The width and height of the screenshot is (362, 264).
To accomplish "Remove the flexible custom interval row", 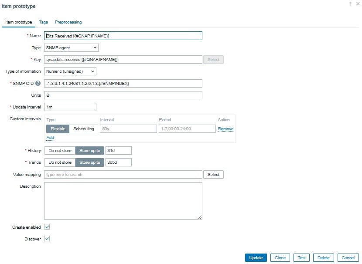I will coord(225,129).
